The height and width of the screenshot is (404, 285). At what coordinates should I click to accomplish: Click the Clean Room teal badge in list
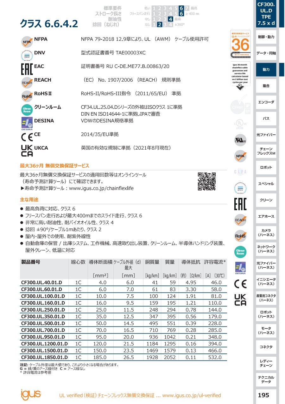pos(27,110)
